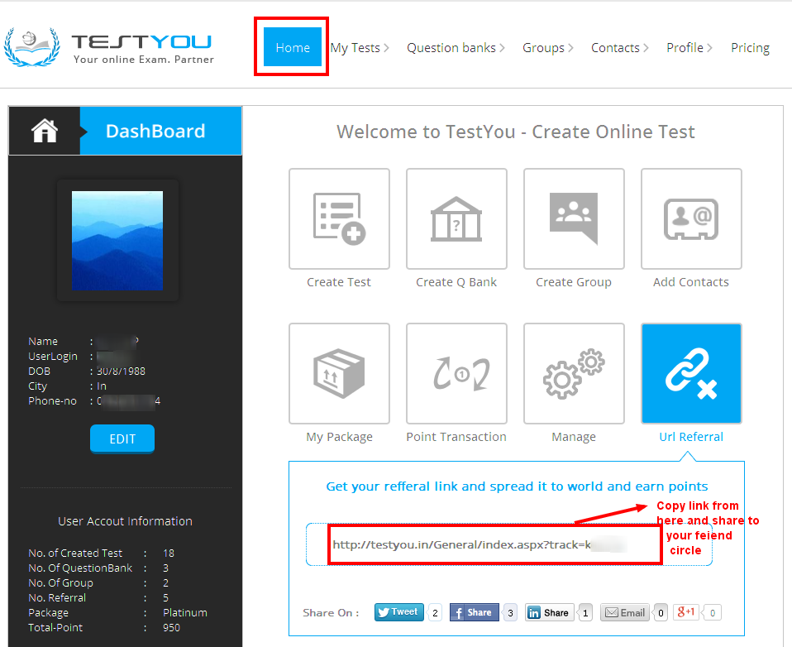The width and height of the screenshot is (792, 647).
Task: Open the My Package box icon
Action: pos(339,373)
